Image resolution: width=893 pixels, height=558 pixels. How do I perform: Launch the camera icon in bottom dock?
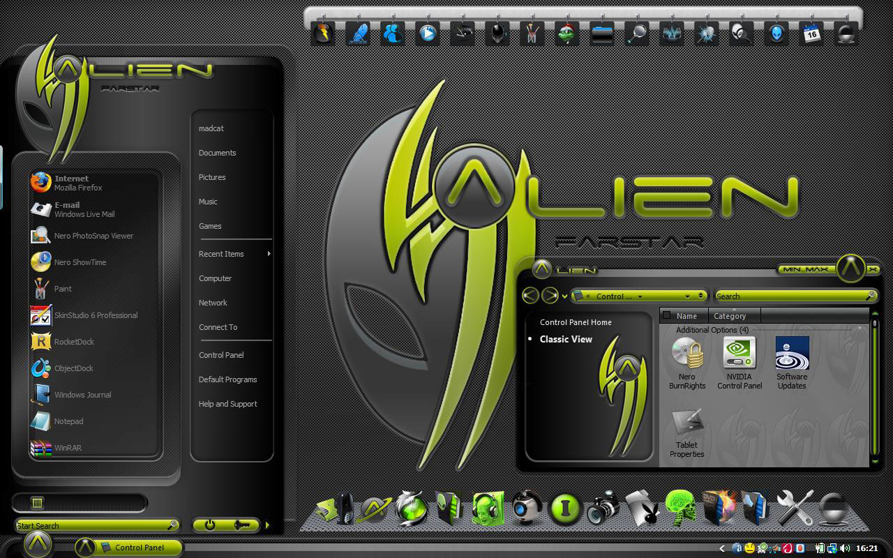tap(603, 507)
